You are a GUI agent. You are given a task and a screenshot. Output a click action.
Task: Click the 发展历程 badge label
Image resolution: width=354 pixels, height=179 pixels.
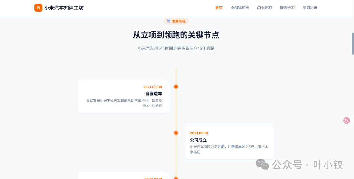click(x=179, y=21)
